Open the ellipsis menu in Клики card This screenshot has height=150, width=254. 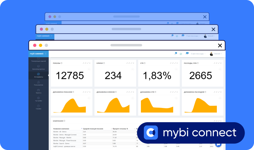tap(132, 69)
